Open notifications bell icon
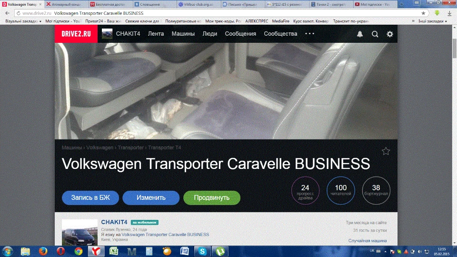The image size is (457, 257). [x=360, y=34]
